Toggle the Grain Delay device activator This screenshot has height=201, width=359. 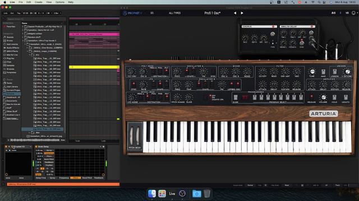point(36,147)
